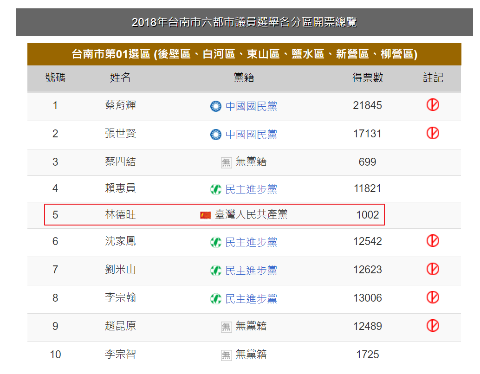Click the KMT emblem in 張世賢's row
This screenshot has width=480, height=374.
pyautogui.click(x=216, y=135)
